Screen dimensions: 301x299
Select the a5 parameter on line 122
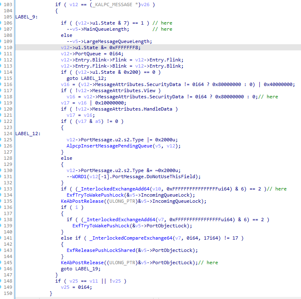pyautogui.click(x=98, y=121)
